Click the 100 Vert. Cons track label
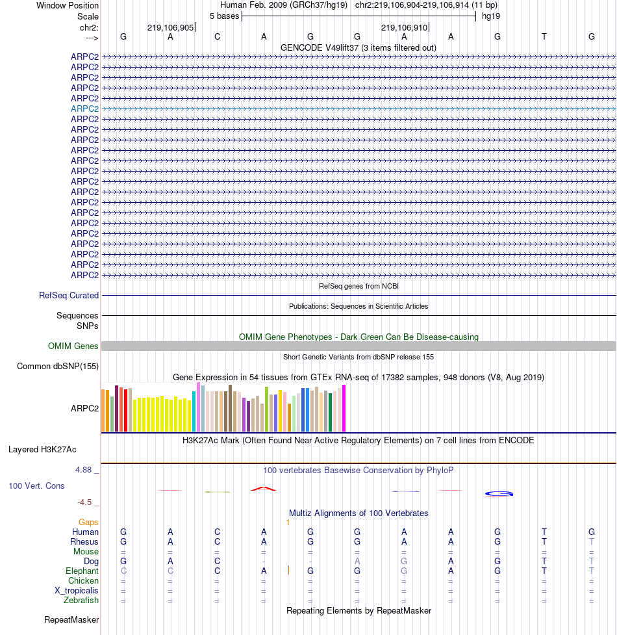Image resolution: width=617 pixels, height=635 pixels. [x=36, y=486]
